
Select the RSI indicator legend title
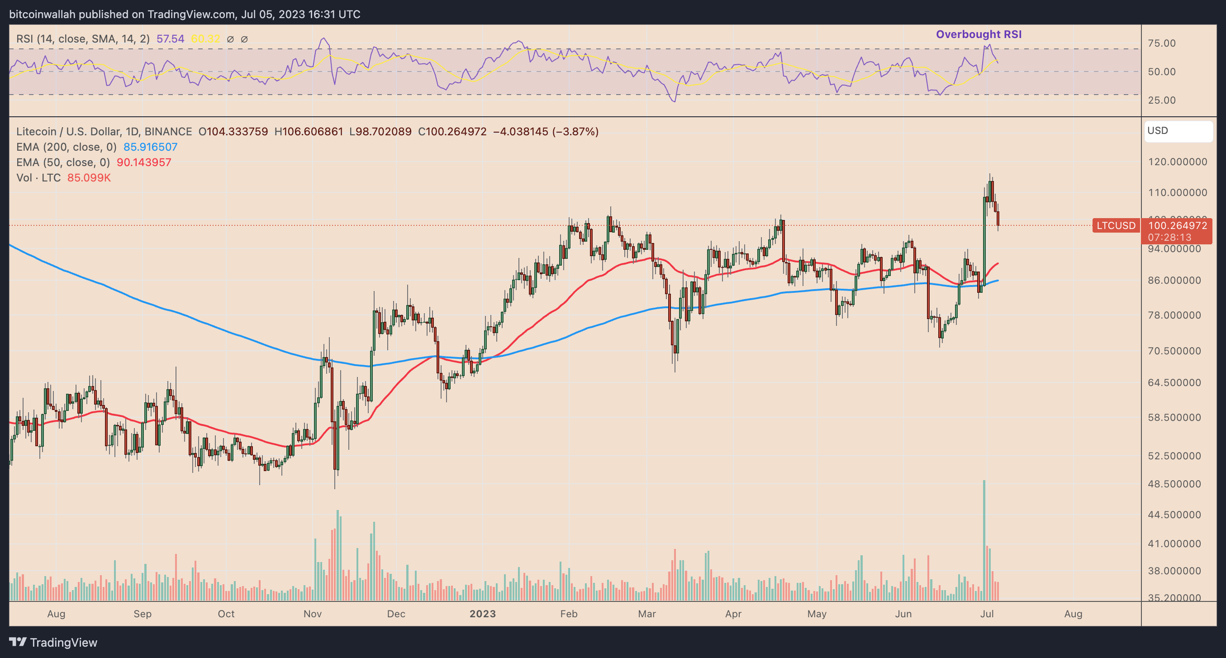(82, 39)
